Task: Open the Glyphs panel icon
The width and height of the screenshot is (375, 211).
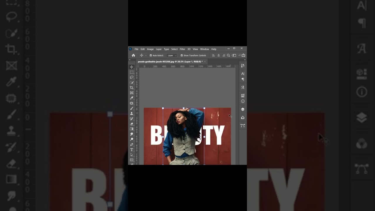Action: (243, 87)
